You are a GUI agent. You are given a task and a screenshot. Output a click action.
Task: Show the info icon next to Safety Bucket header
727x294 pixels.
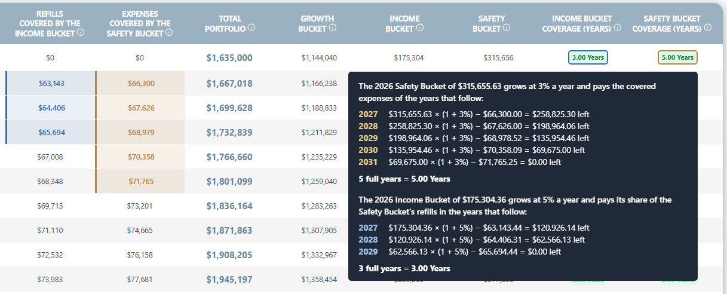pos(507,28)
